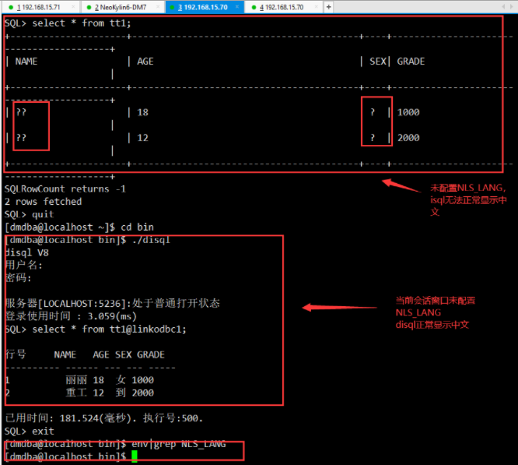Click the green terminal cursor at the prompt
The width and height of the screenshot is (518, 465).
click(x=134, y=456)
